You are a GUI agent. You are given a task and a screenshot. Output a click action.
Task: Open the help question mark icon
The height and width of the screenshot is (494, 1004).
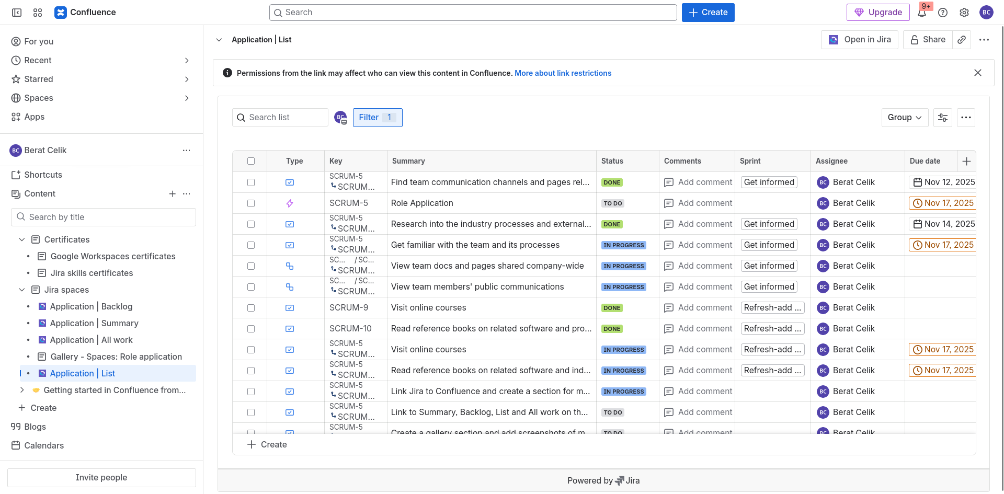tap(943, 13)
